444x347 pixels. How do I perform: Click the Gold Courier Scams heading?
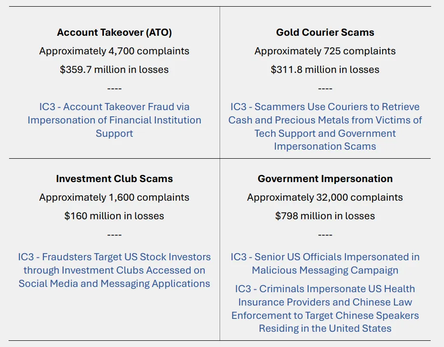(x=325, y=32)
